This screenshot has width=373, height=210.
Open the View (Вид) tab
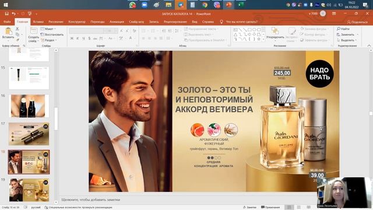point(194,22)
